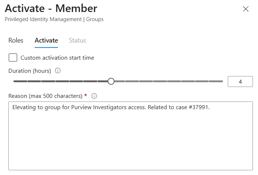The width and height of the screenshot is (258, 175).
Task: Click the "Privileged Identity Management | Groups" subtitle
Action: [x=54, y=19]
